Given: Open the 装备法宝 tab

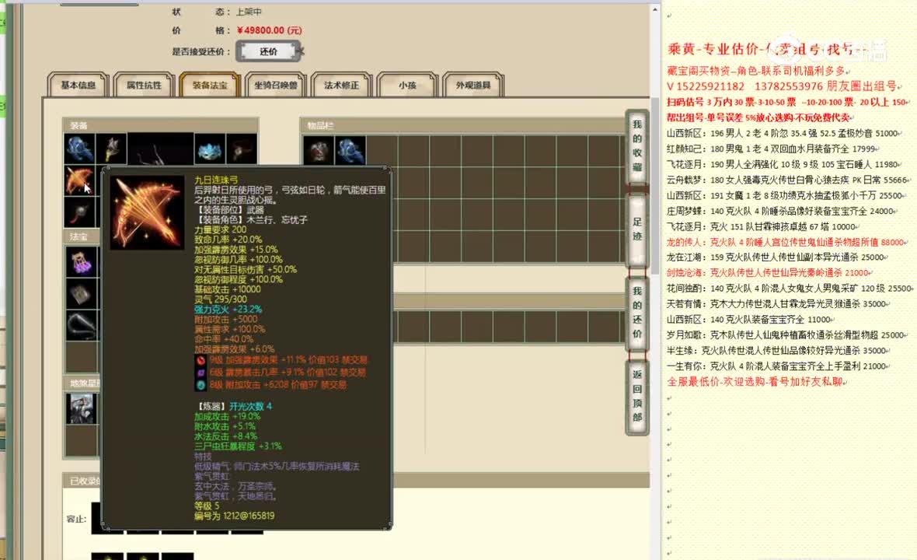Looking at the screenshot, I should pyautogui.click(x=210, y=86).
